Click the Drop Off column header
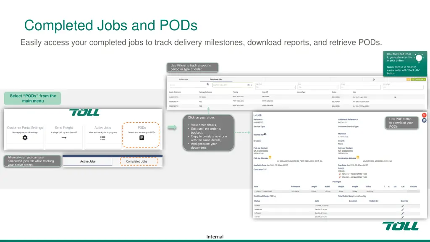430x242 pixels. pos(265,92)
